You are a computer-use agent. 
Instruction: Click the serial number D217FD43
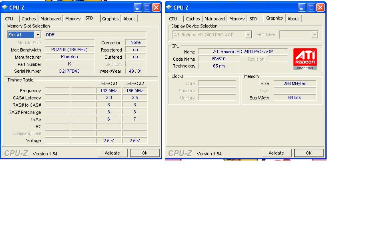tap(70, 71)
